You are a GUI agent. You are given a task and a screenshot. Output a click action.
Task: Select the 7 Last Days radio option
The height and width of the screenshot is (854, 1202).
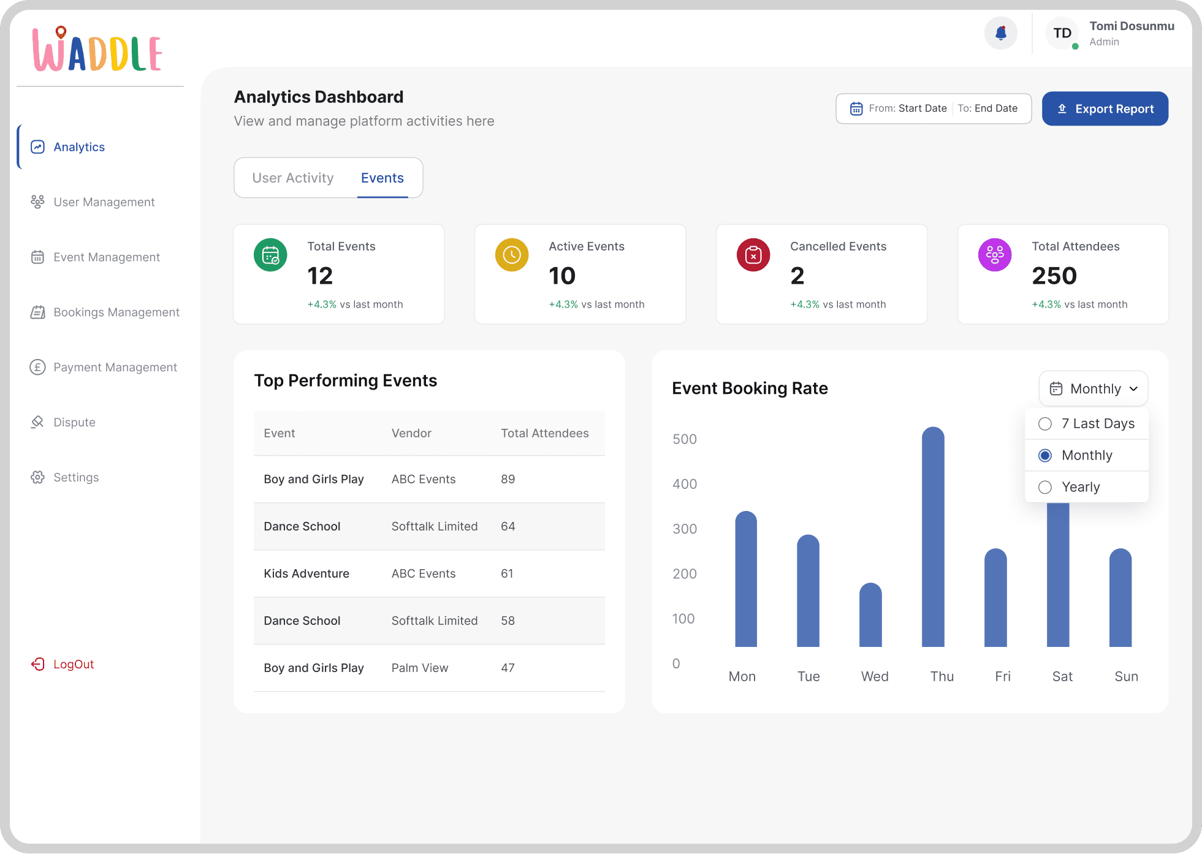[1045, 424]
